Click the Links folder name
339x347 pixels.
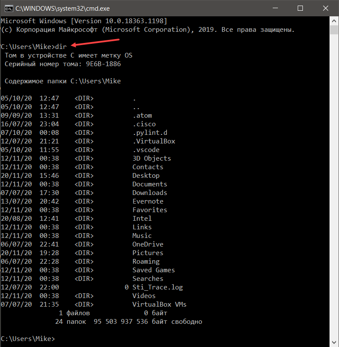[142, 227]
